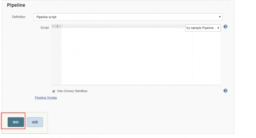
Task: Open the Pipeline Syntax link
Action: (x=46, y=98)
